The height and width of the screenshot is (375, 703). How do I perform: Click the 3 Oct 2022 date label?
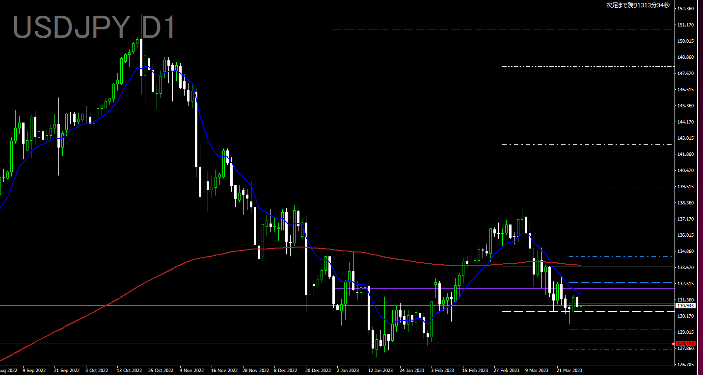click(x=98, y=371)
